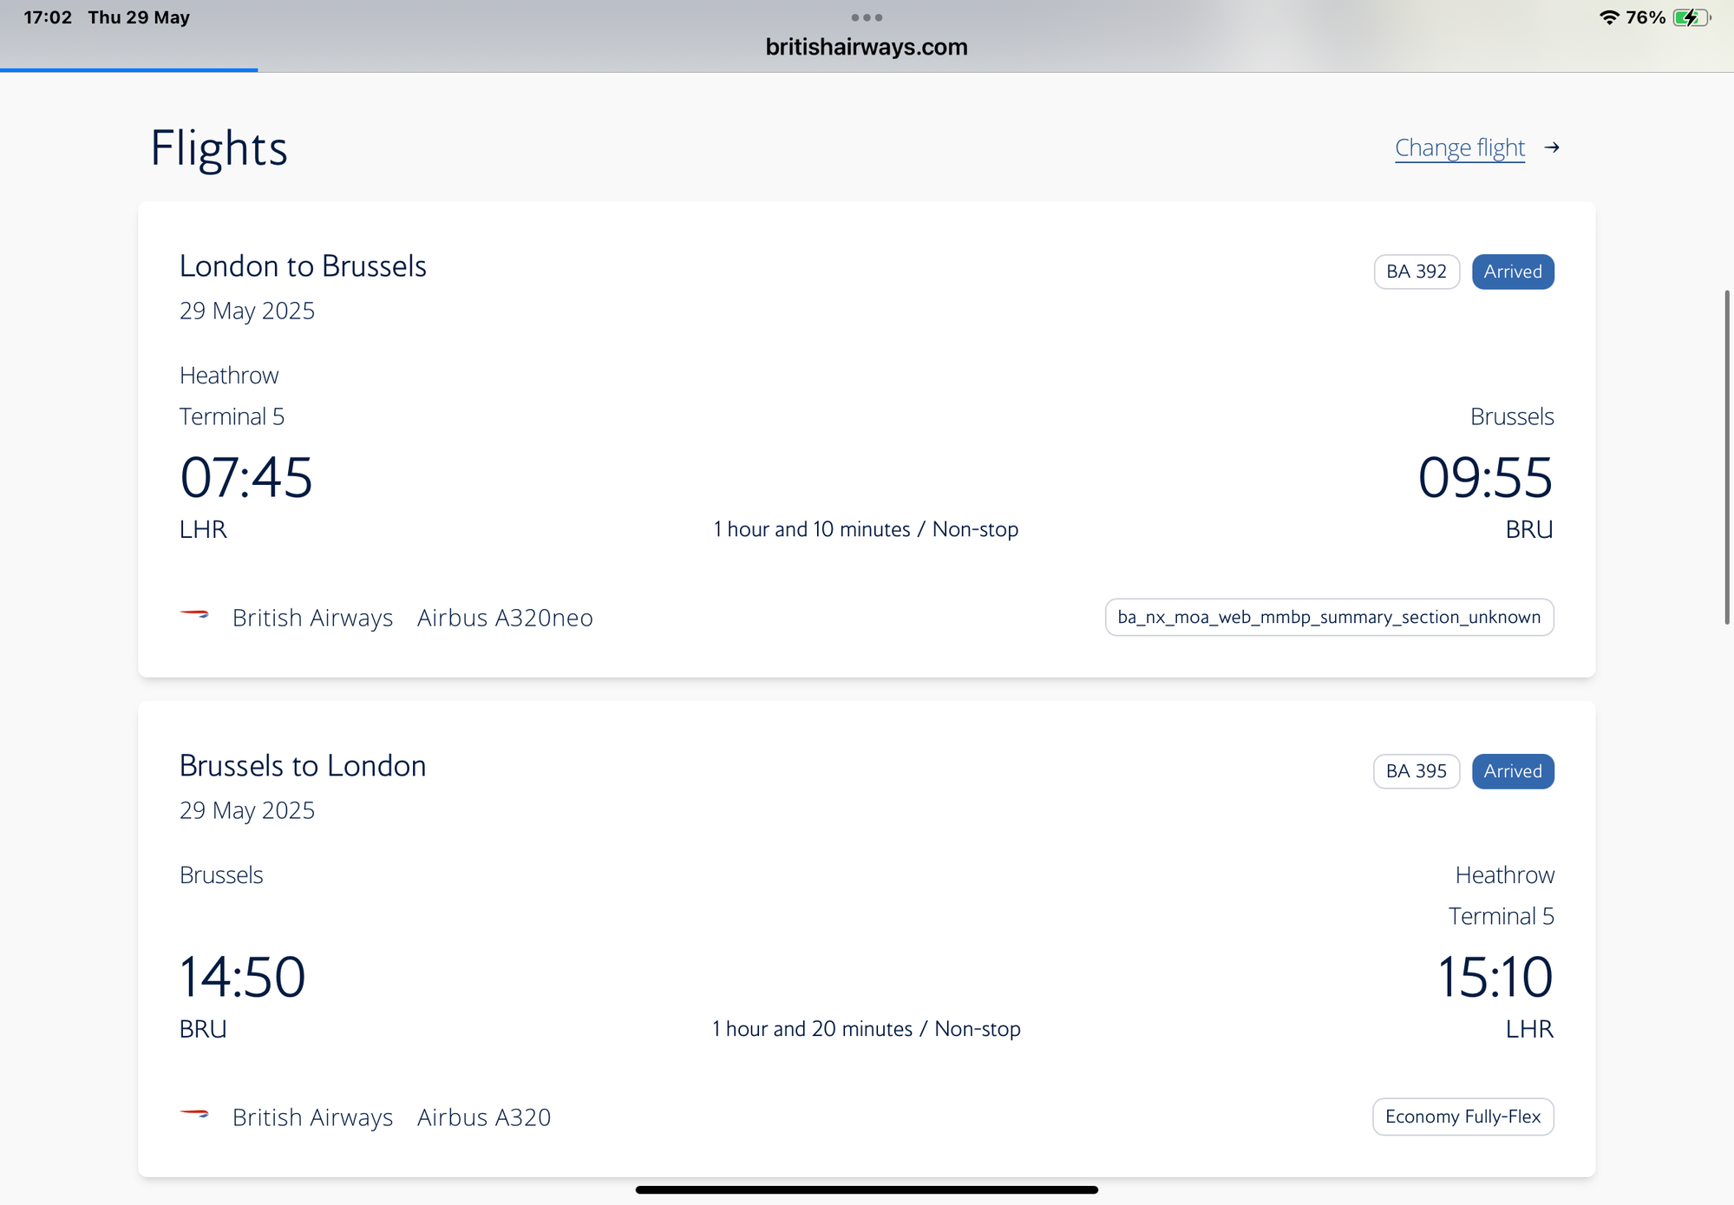Screen dimensions: 1734x1205
Task: Click the Arrived status on BA 392
Action: [x=1513, y=272]
